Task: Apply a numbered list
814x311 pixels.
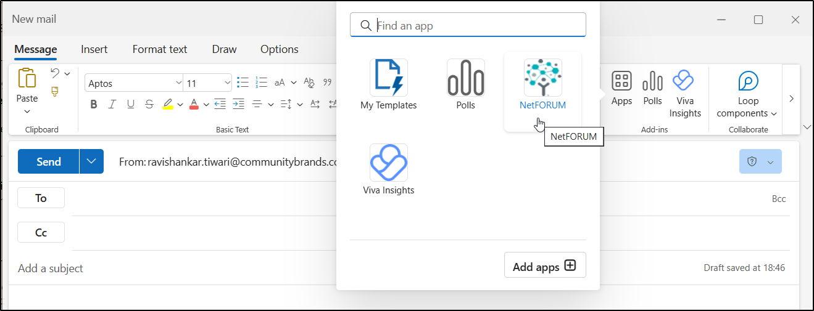Action: point(261,83)
